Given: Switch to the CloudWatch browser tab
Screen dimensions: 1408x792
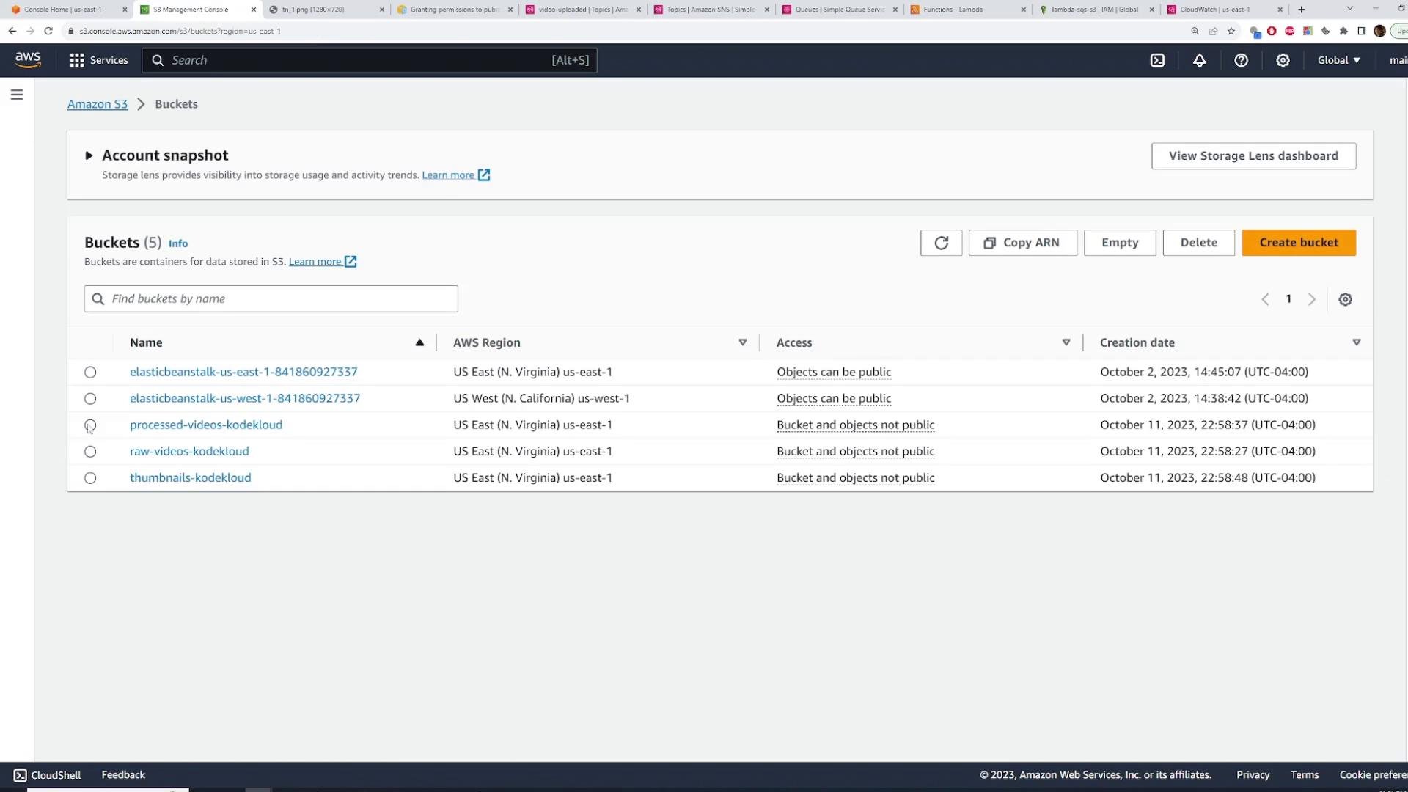Looking at the screenshot, I should tap(1225, 10).
